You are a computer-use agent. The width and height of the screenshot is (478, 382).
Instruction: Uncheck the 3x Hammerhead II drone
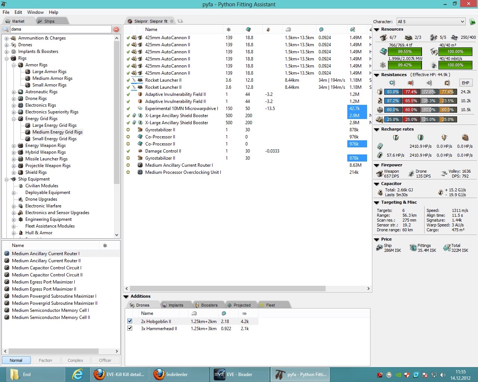(x=130, y=328)
